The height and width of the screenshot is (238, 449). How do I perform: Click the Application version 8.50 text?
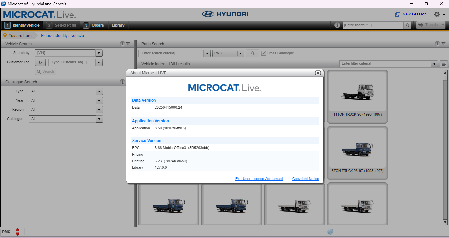(x=170, y=128)
